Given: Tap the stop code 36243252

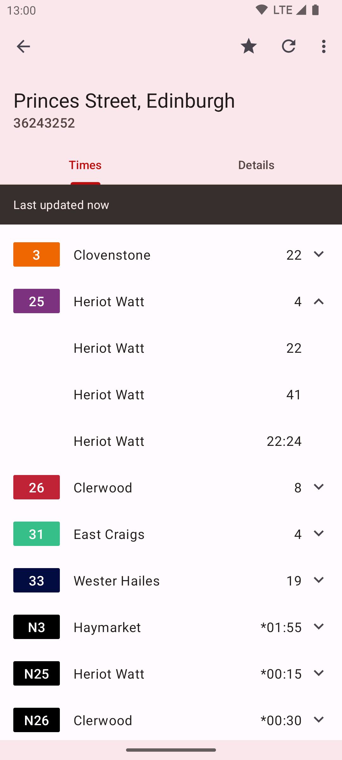Looking at the screenshot, I should [44, 123].
